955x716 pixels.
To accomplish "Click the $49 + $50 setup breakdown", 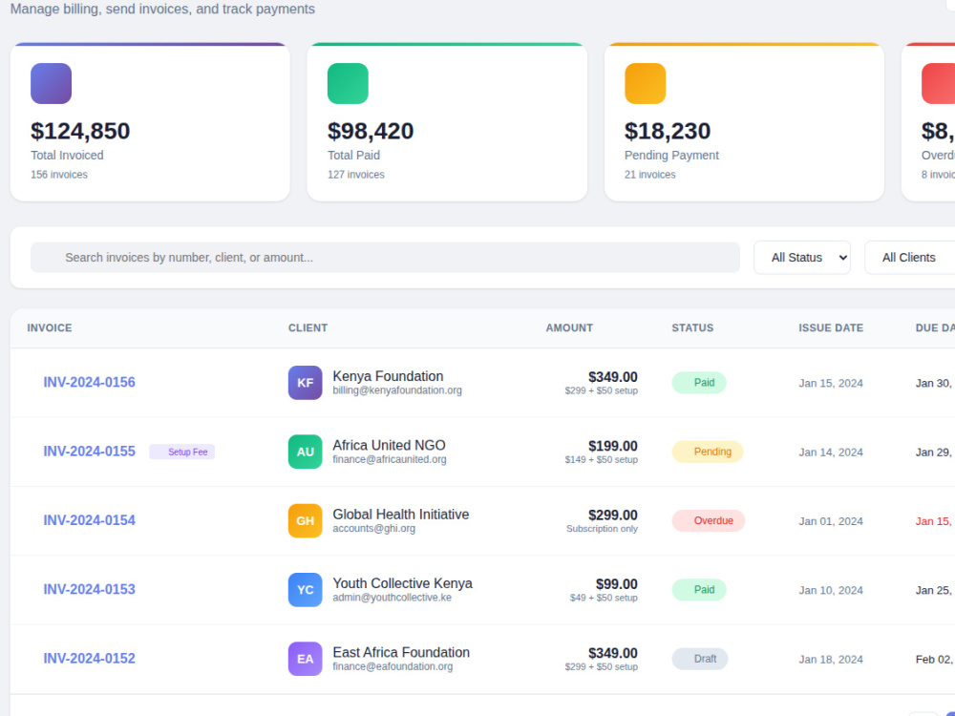I will coord(604,598).
